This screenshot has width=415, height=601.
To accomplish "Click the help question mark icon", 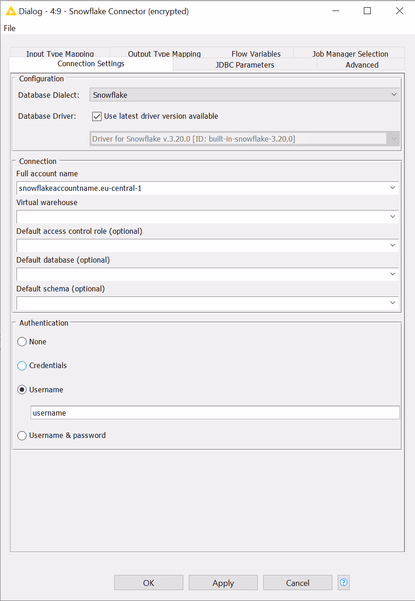I will [344, 582].
